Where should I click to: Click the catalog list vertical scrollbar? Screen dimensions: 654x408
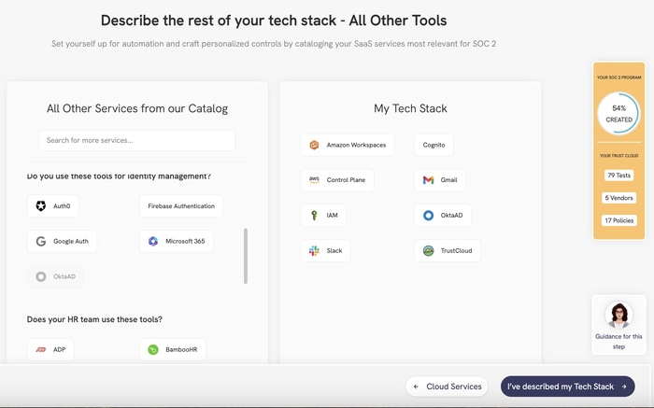click(x=246, y=256)
